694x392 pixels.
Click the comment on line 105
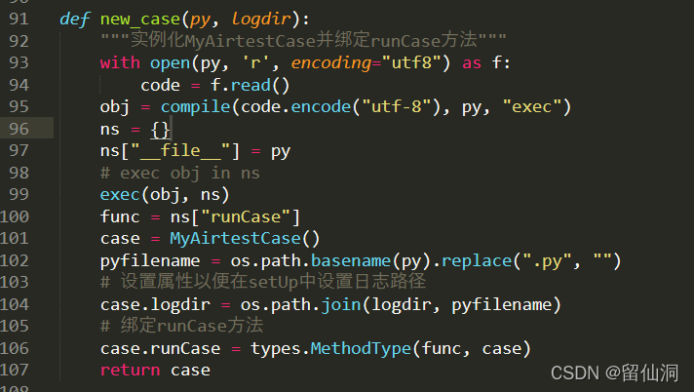tap(182, 326)
